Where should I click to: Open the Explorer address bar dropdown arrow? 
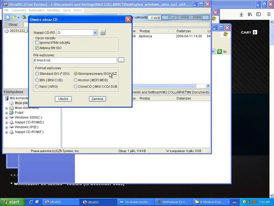[213, 51]
